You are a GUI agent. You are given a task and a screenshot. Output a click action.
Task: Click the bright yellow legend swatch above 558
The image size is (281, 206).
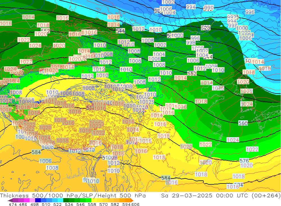(94, 200)
